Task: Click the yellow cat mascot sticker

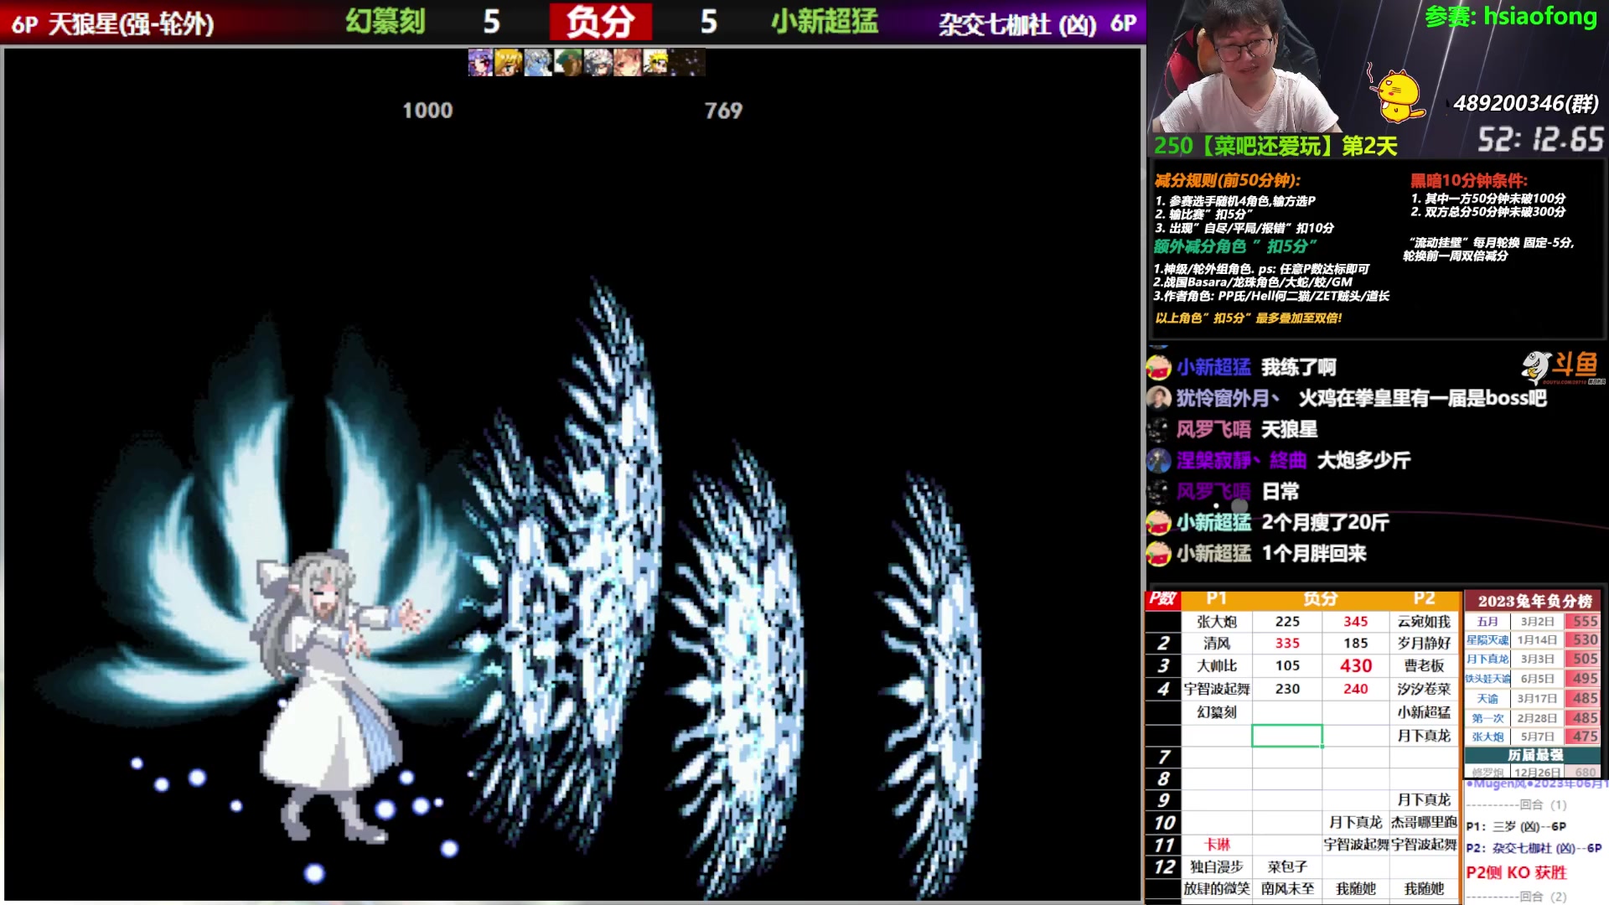Action: coord(1397,95)
